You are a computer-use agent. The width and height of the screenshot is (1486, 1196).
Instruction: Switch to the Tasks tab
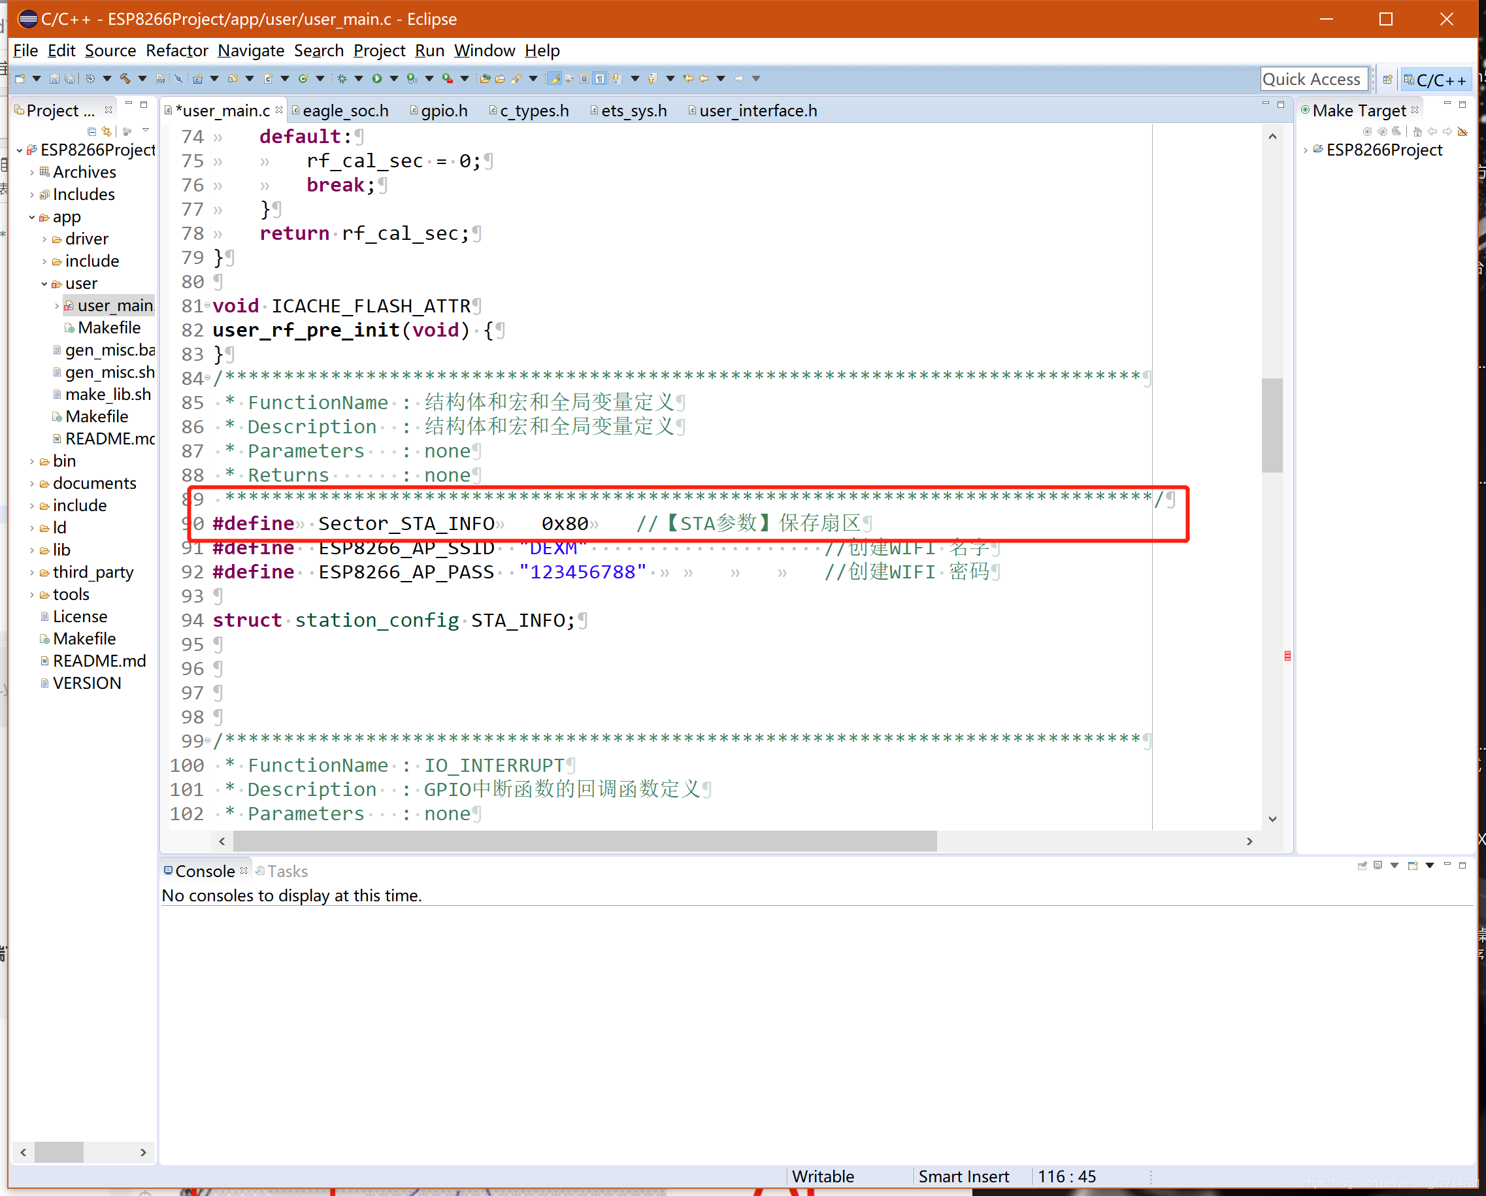[x=287, y=871]
